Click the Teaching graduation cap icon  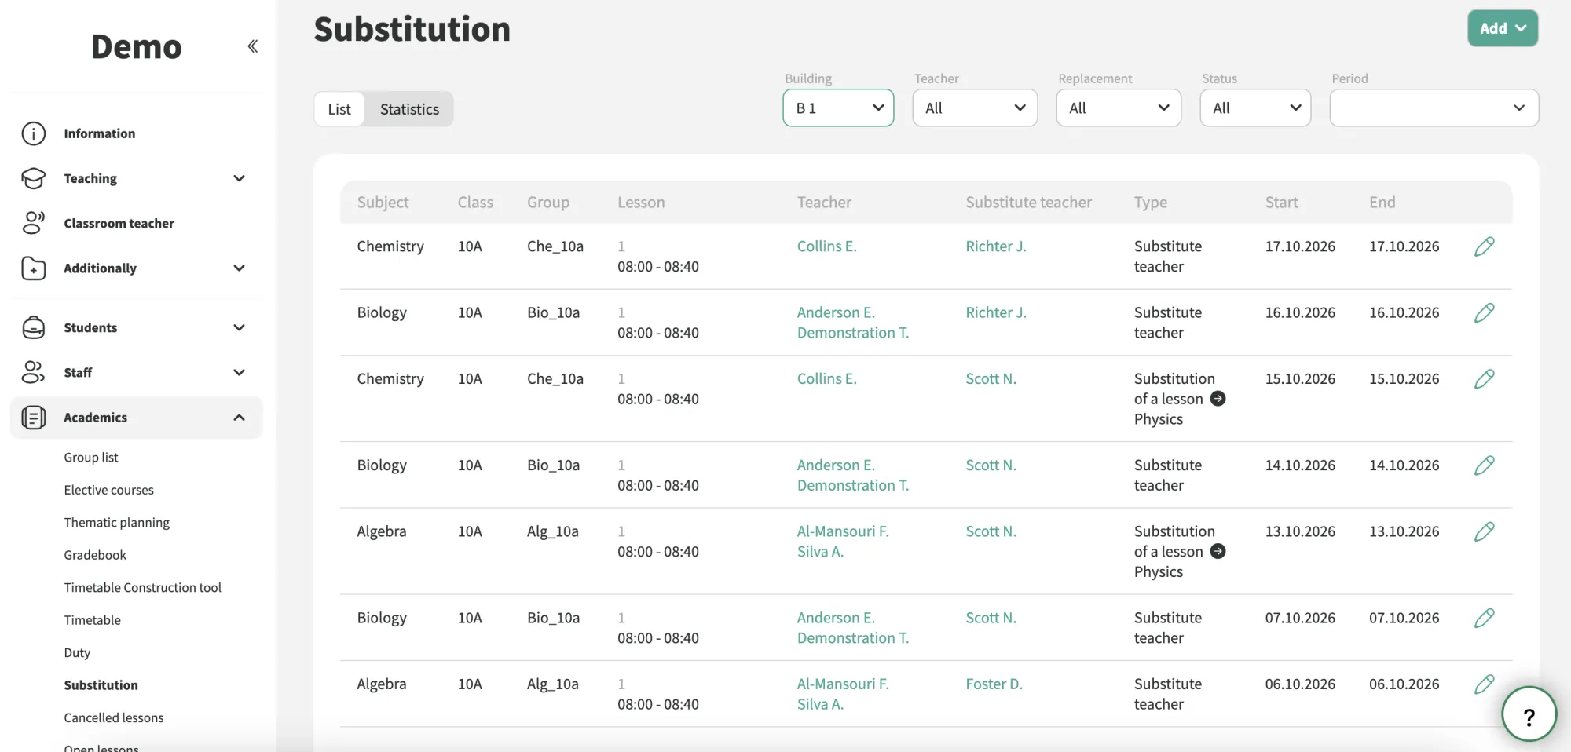[x=33, y=178]
